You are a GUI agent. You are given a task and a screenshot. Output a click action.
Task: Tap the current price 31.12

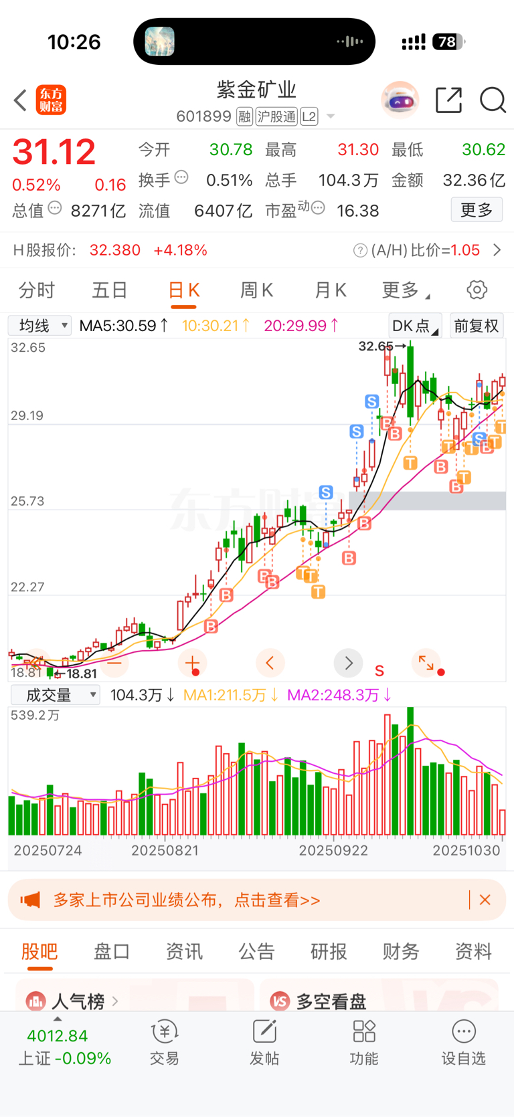[54, 152]
